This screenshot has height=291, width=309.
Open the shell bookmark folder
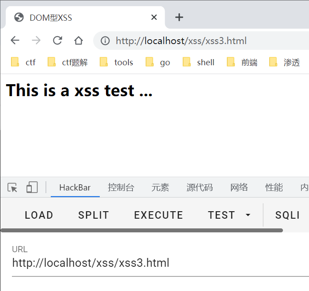click(x=198, y=62)
